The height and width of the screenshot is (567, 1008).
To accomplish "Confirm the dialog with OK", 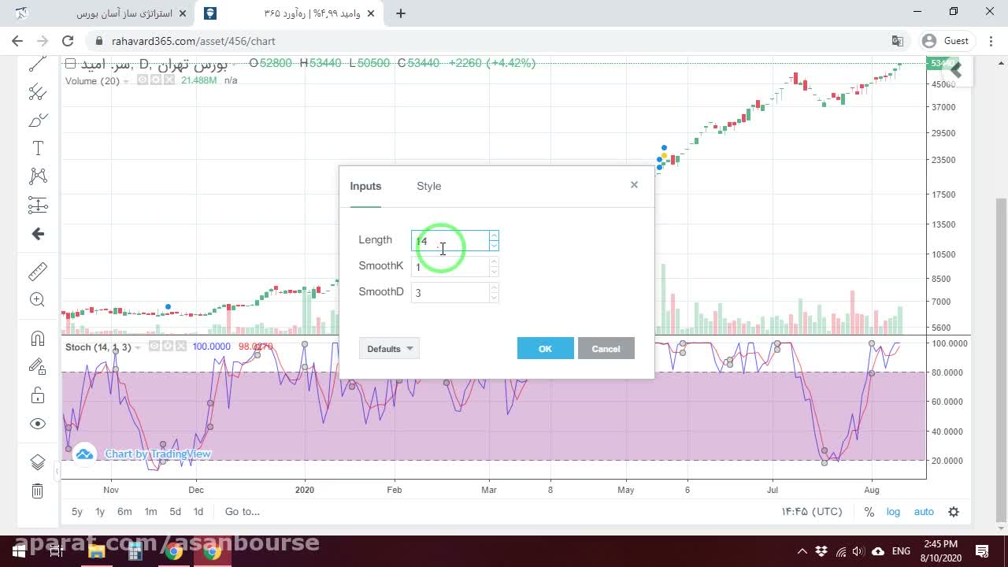I will tap(545, 349).
